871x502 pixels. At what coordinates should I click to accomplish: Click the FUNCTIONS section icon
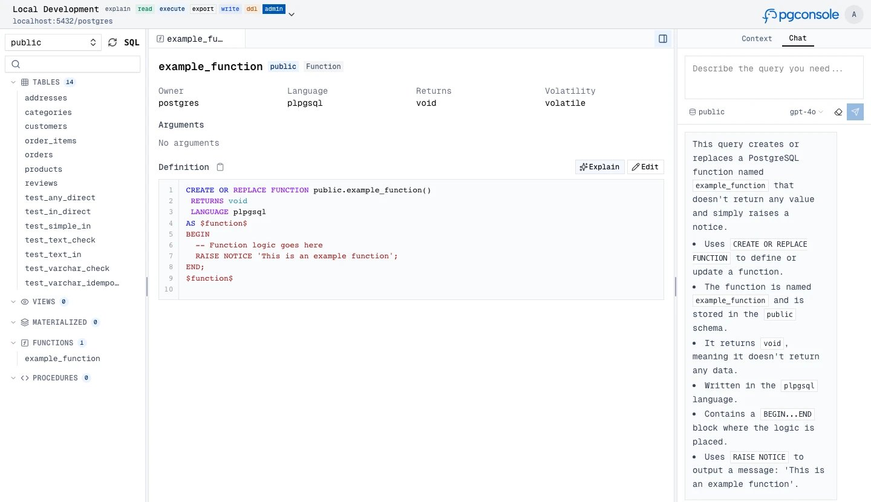(x=25, y=343)
